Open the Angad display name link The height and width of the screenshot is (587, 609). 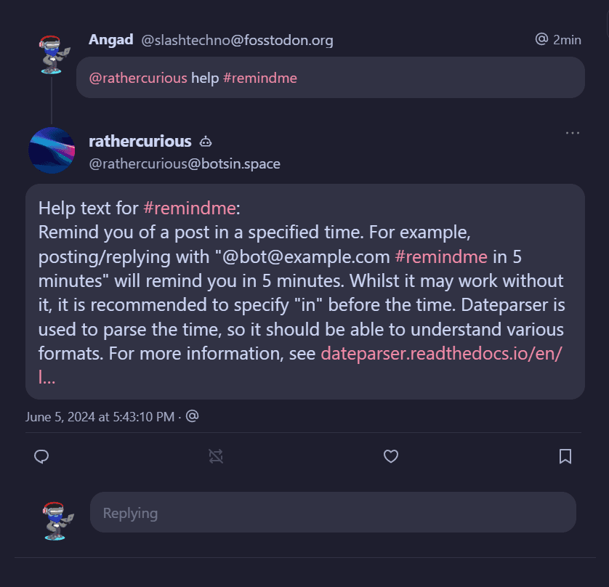point(110,40)
